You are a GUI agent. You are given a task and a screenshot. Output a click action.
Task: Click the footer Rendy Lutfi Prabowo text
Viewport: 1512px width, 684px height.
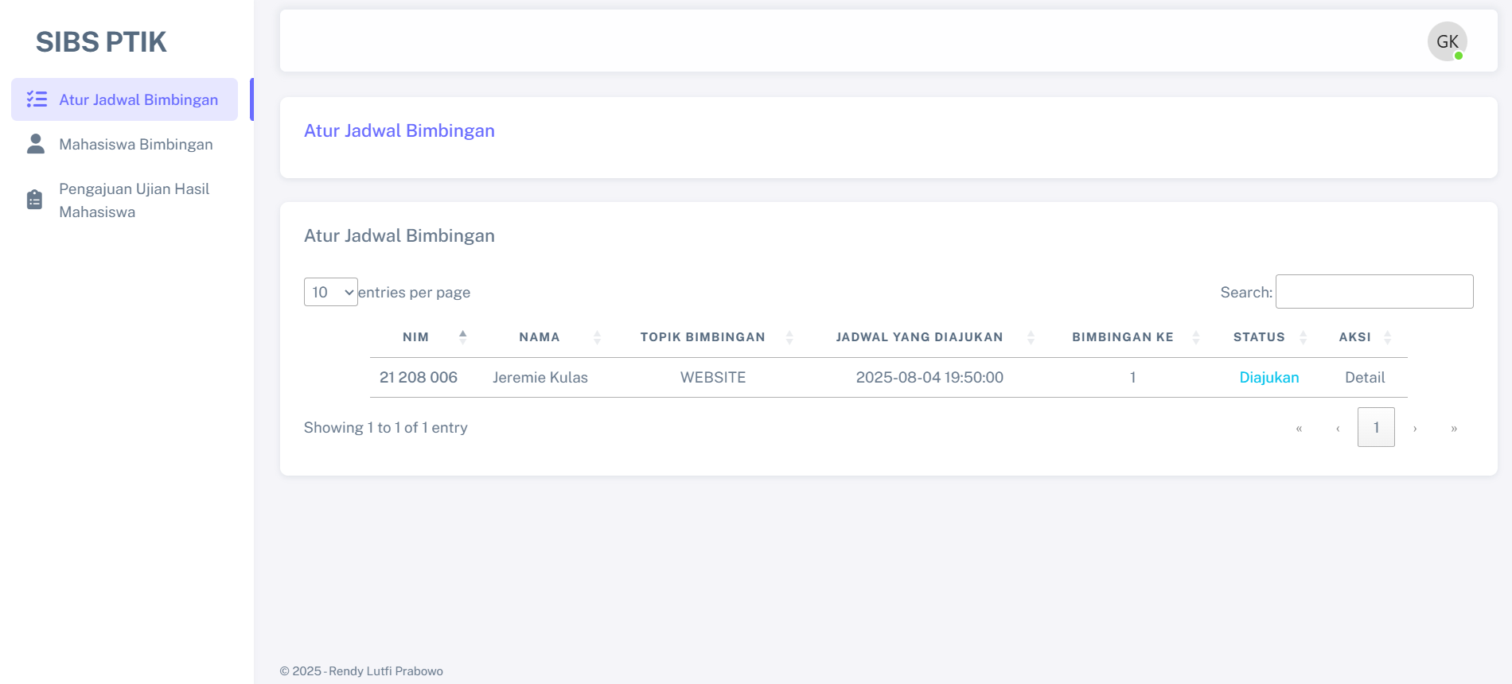coord(386,671)
